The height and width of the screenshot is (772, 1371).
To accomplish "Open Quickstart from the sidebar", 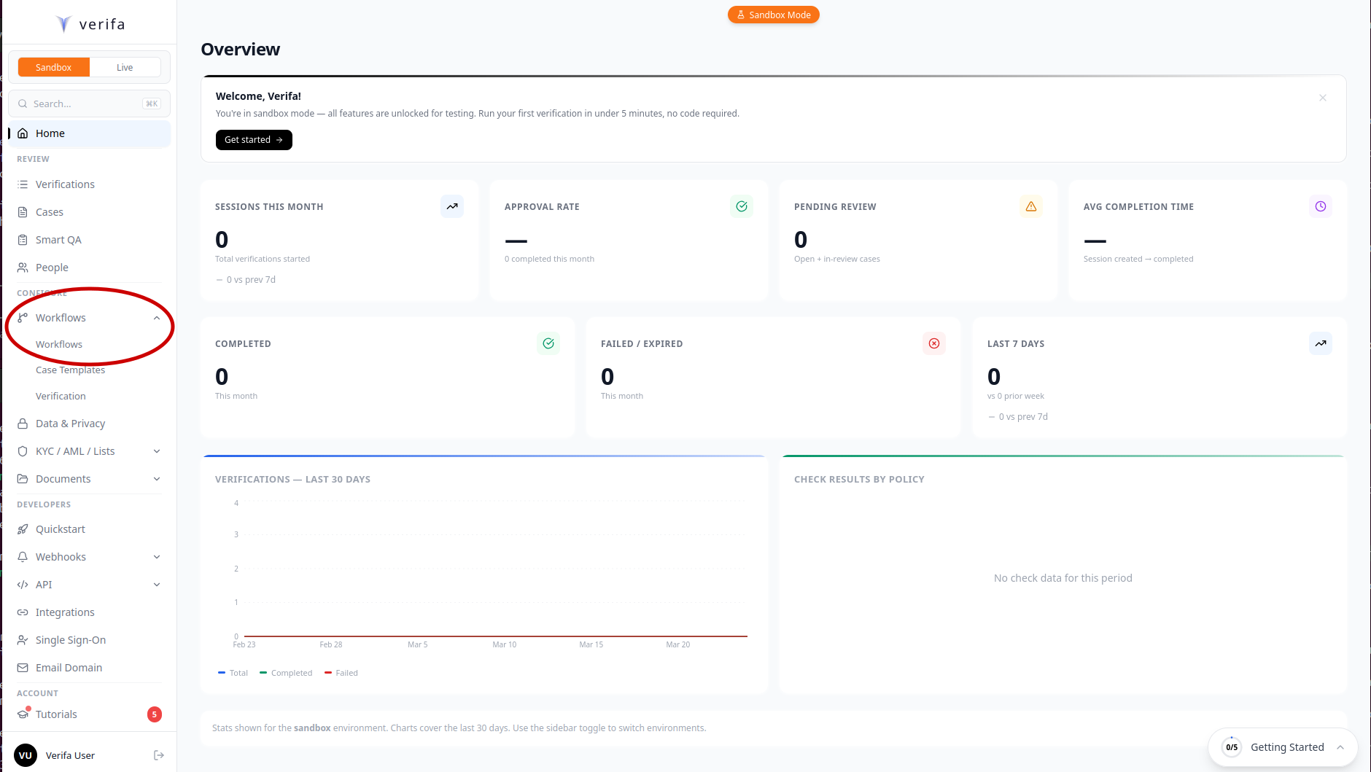I will click(61, 529).
